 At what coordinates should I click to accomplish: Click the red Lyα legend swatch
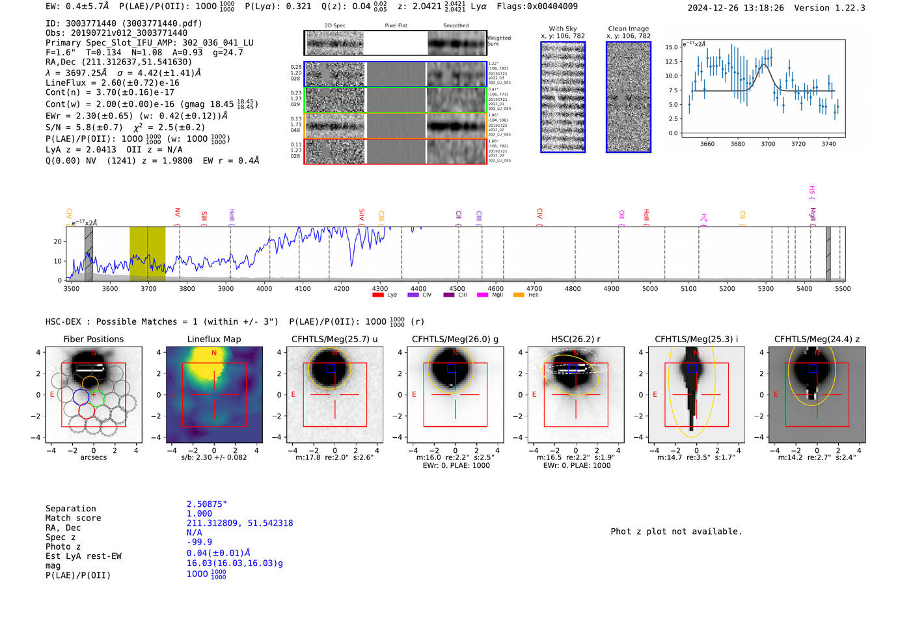point(378,295)
